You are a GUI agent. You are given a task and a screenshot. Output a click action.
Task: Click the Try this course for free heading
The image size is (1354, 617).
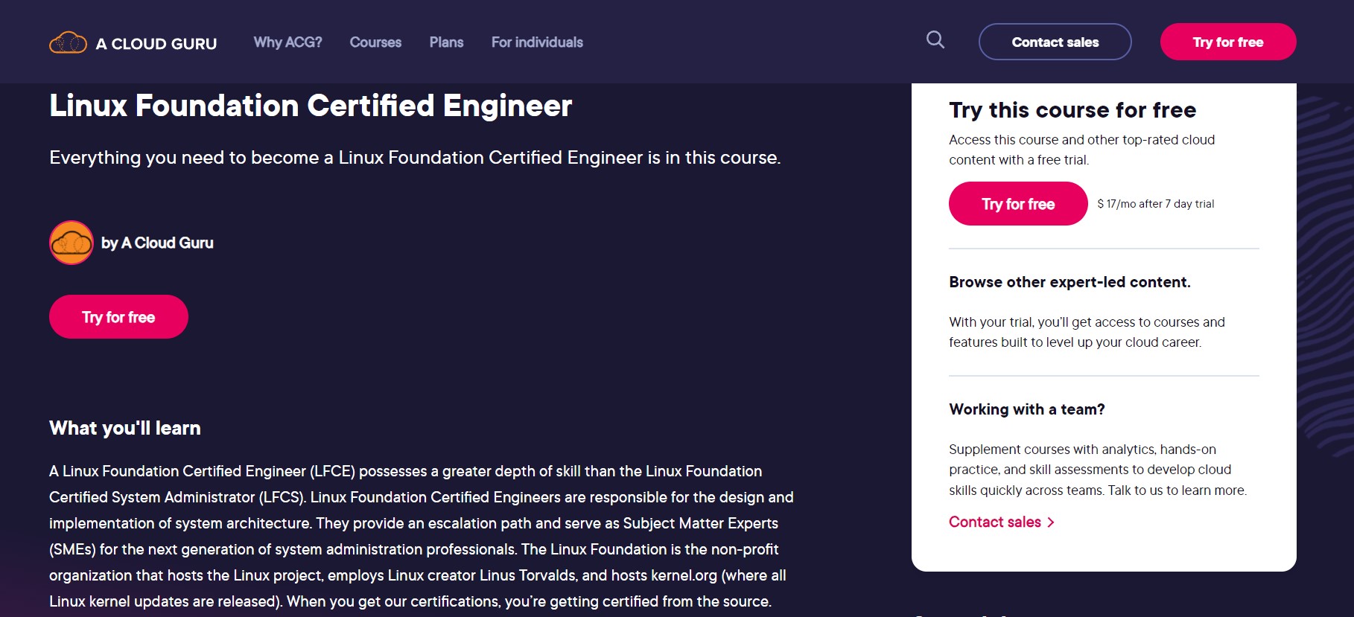pyautogui.click(x=1072, y=110)
